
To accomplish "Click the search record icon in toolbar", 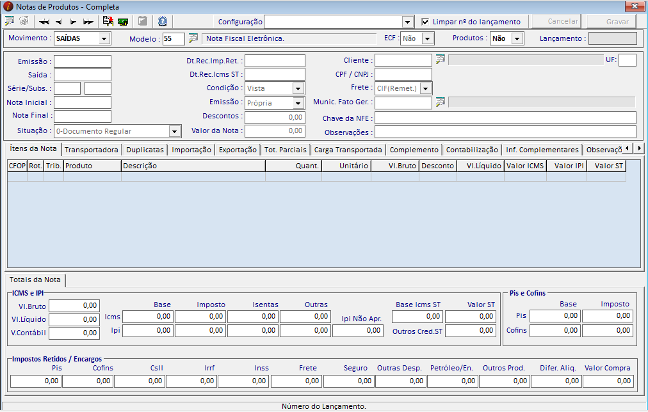I will click(x=9, y=21).
